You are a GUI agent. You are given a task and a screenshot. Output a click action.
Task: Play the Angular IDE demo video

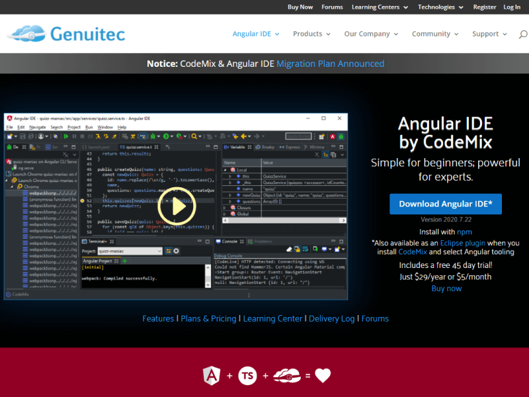point(177,206)
